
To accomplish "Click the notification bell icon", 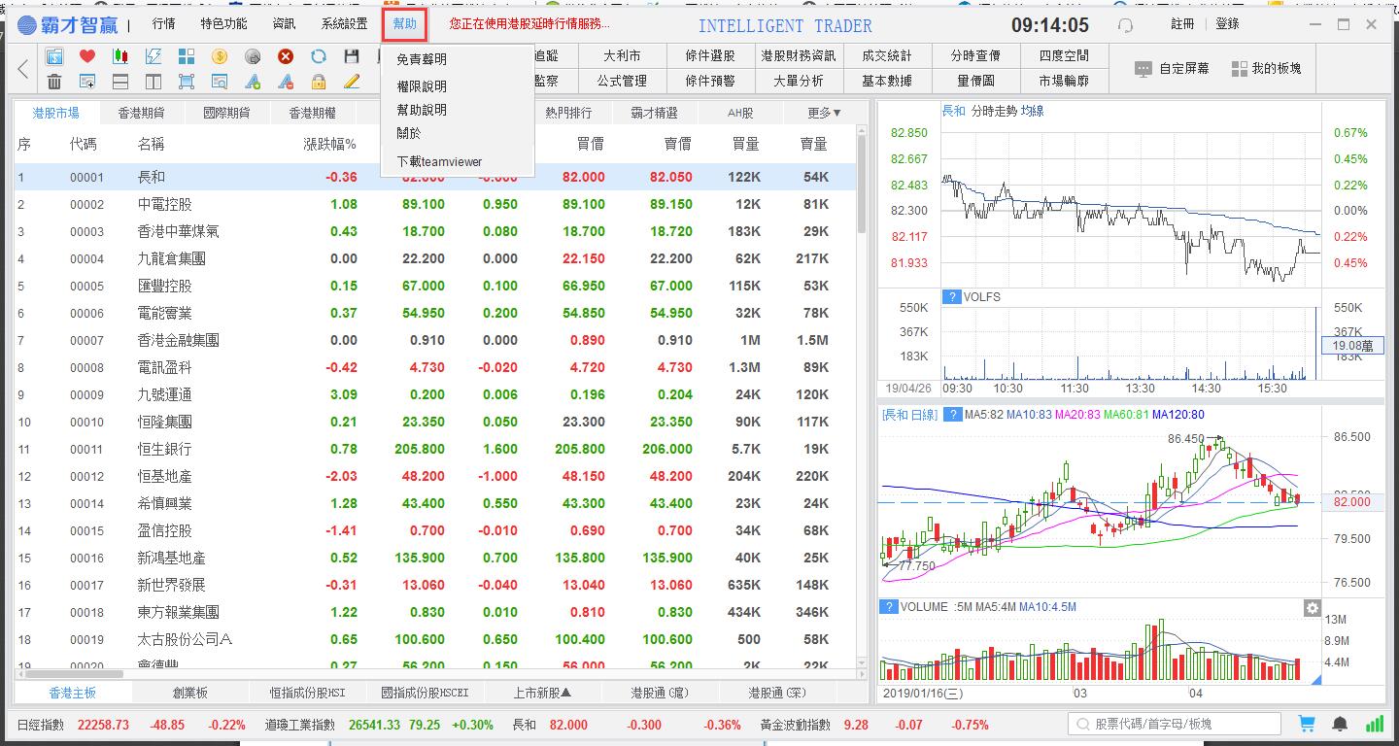I will [x=1340, y=725].
